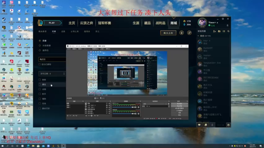264x148 pixels.
Task: Tick the 射手 role checkbox
Action: 40,94
